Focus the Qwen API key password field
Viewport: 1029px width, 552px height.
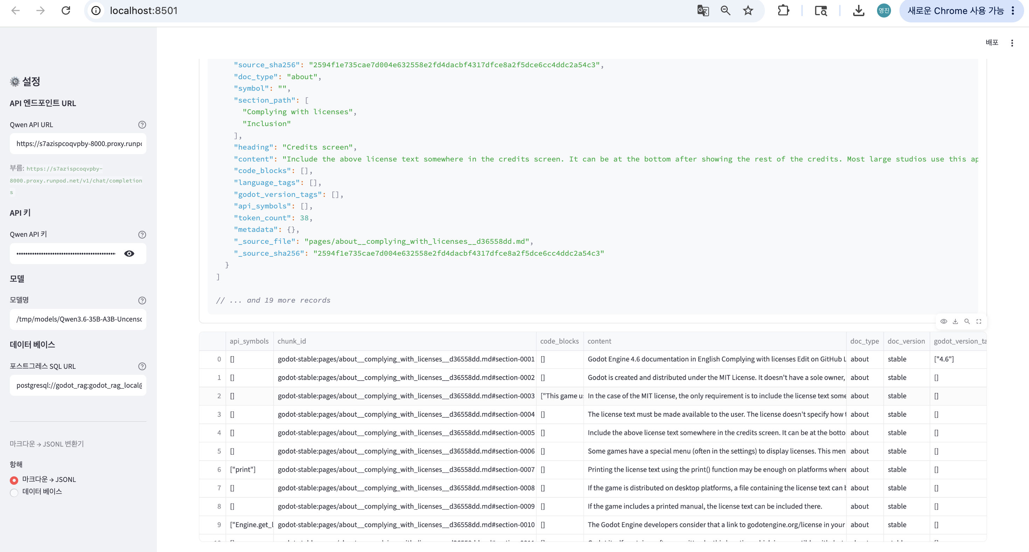(x=66, y=254)
